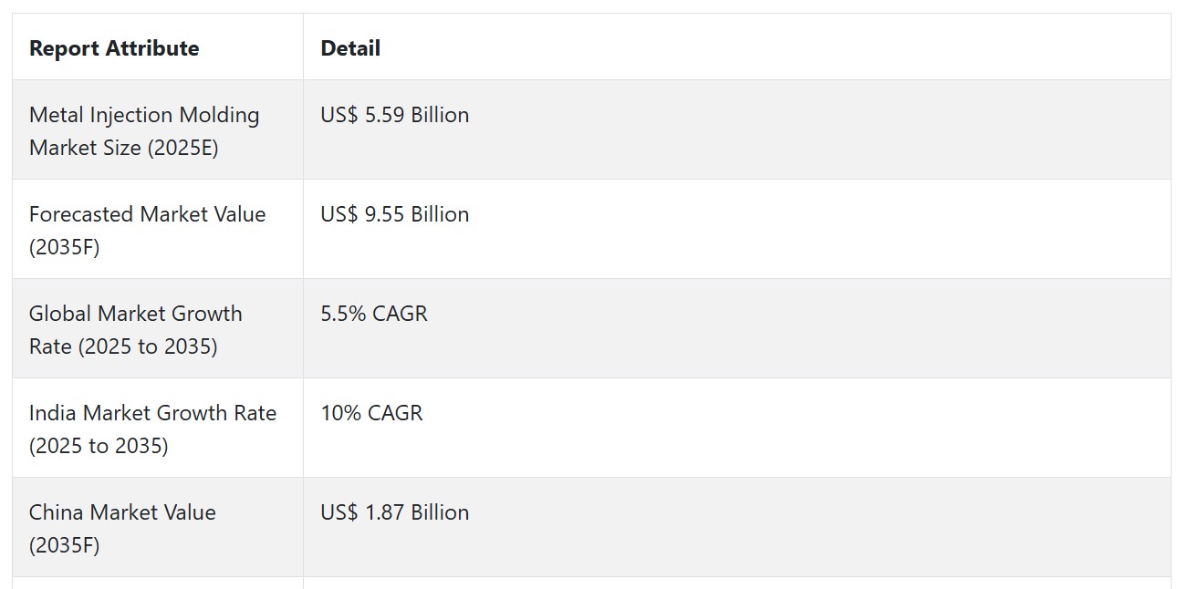Select the Global Market Growth Rate cell
This screenshot has height=589, width=1188.
point(158,328)
